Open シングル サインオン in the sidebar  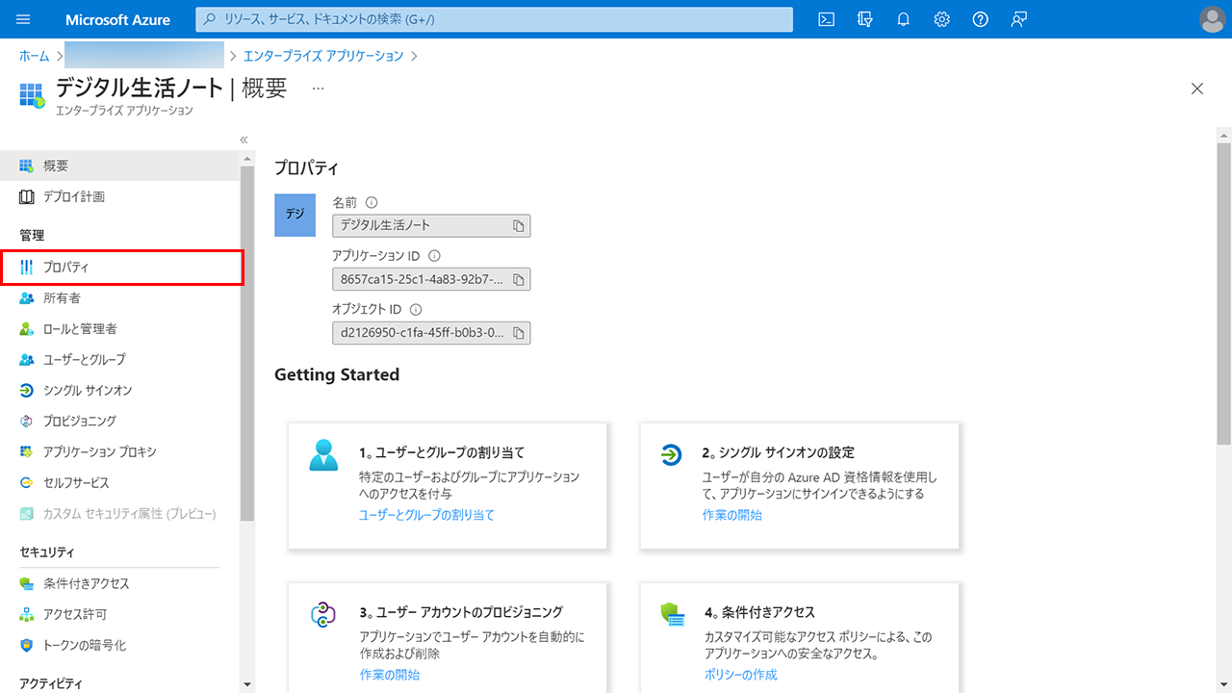tap(119, 391)
